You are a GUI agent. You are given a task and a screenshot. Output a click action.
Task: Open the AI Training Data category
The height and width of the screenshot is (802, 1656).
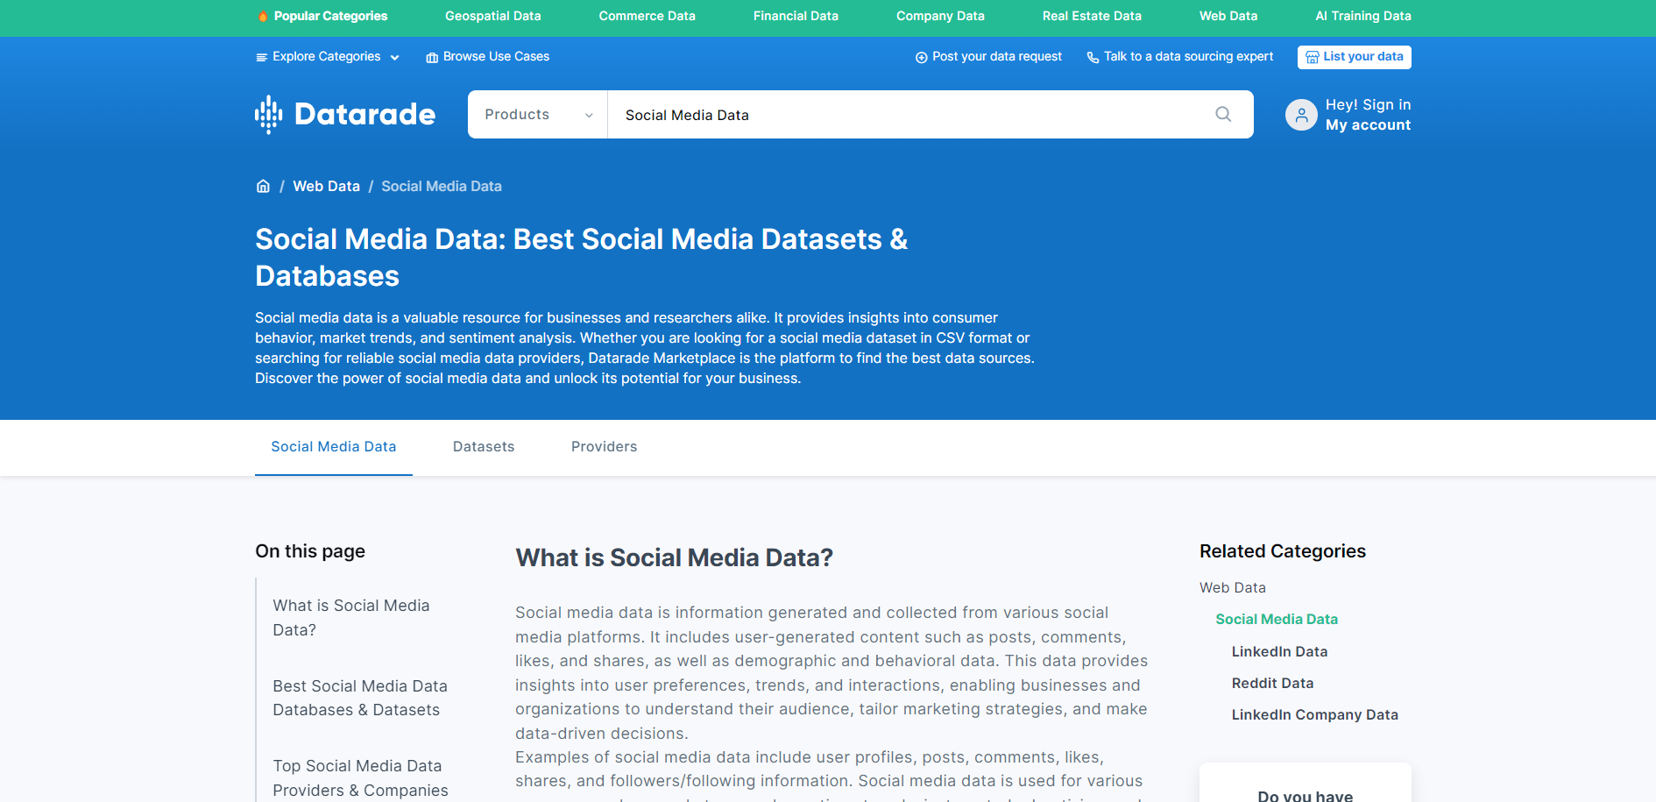[1362, 15]
